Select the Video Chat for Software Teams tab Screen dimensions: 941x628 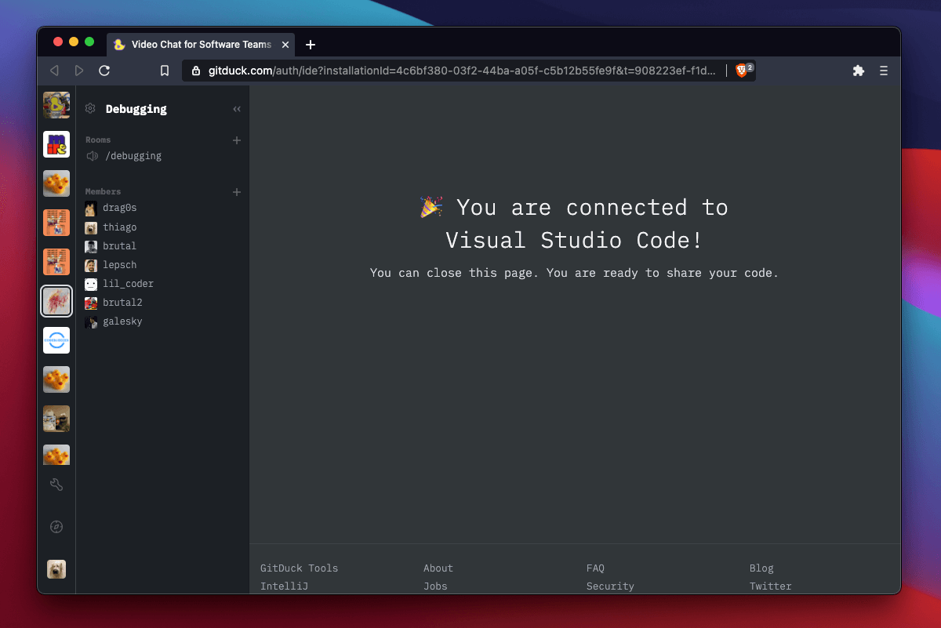coord(202,45)
